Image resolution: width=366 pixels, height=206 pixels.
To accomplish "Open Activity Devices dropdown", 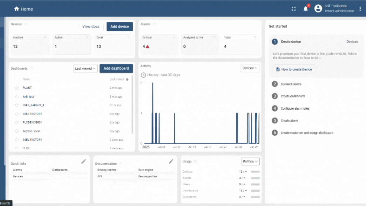I will [x=250, y=68].
